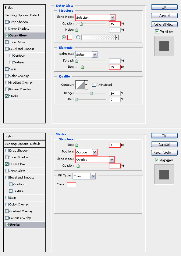Screen dimensions: 181x256
Task: Open the Soft Light blend mode dropdown
Action: pos(95,17)
